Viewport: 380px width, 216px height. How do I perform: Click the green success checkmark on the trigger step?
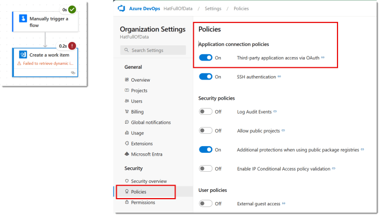(72, 10)
